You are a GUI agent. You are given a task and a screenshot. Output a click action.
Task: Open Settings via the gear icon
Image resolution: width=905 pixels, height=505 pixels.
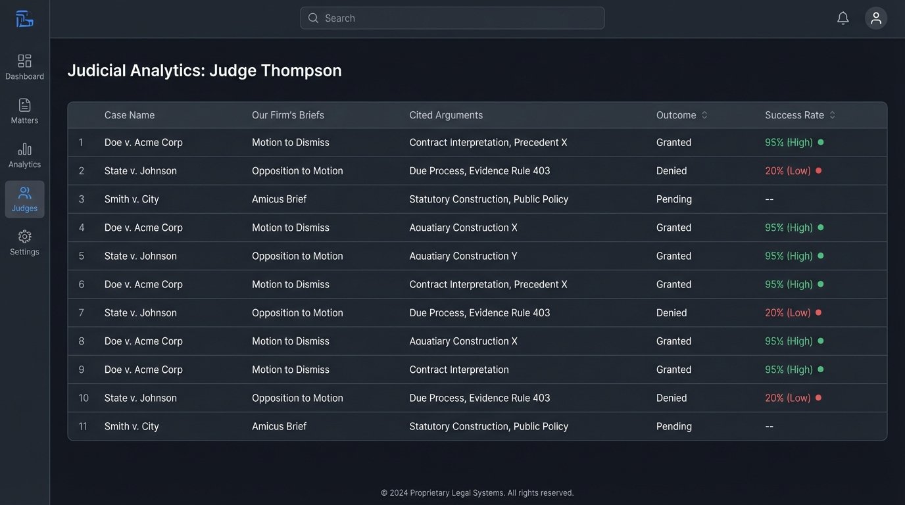[x=24, y=242]
